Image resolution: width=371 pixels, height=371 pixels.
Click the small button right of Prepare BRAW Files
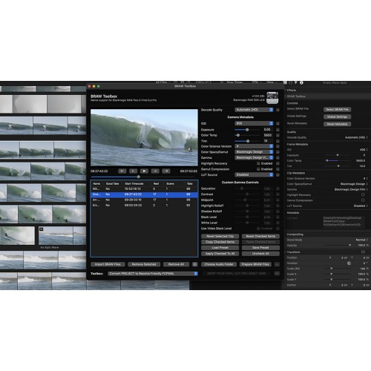(277, 264)
